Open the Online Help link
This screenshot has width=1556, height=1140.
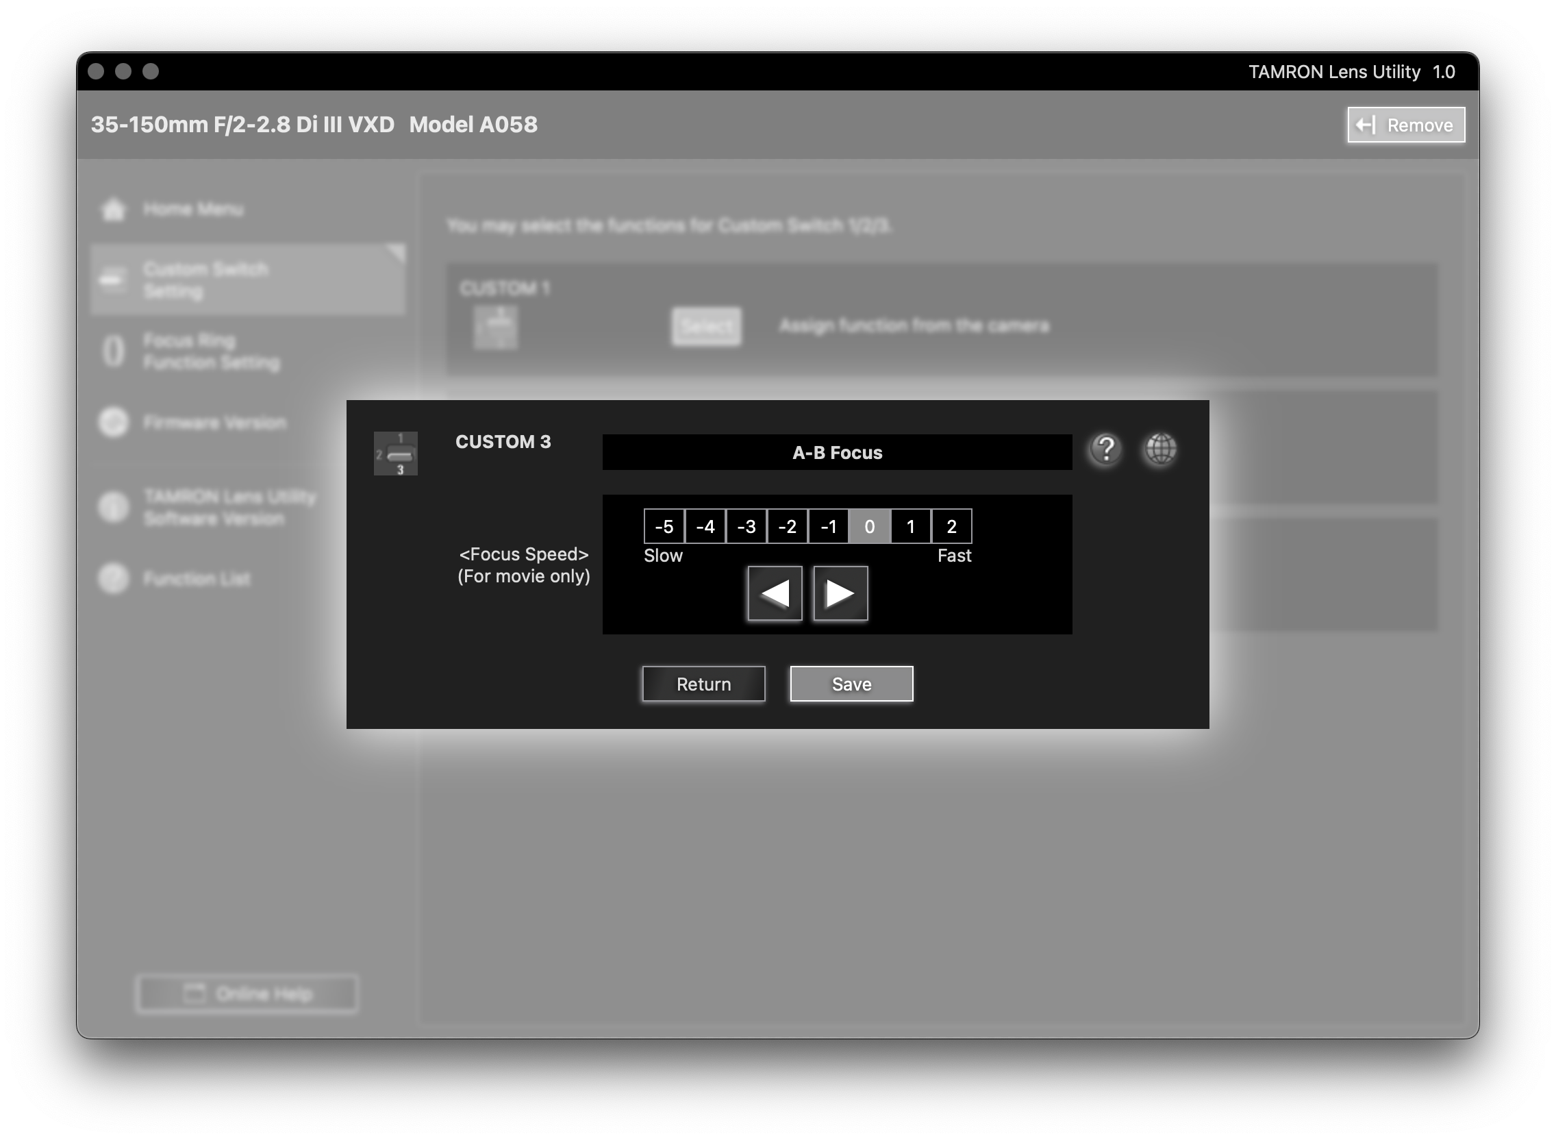point(248,993)
